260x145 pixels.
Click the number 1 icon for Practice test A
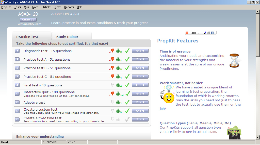click(x=17, y=59)
